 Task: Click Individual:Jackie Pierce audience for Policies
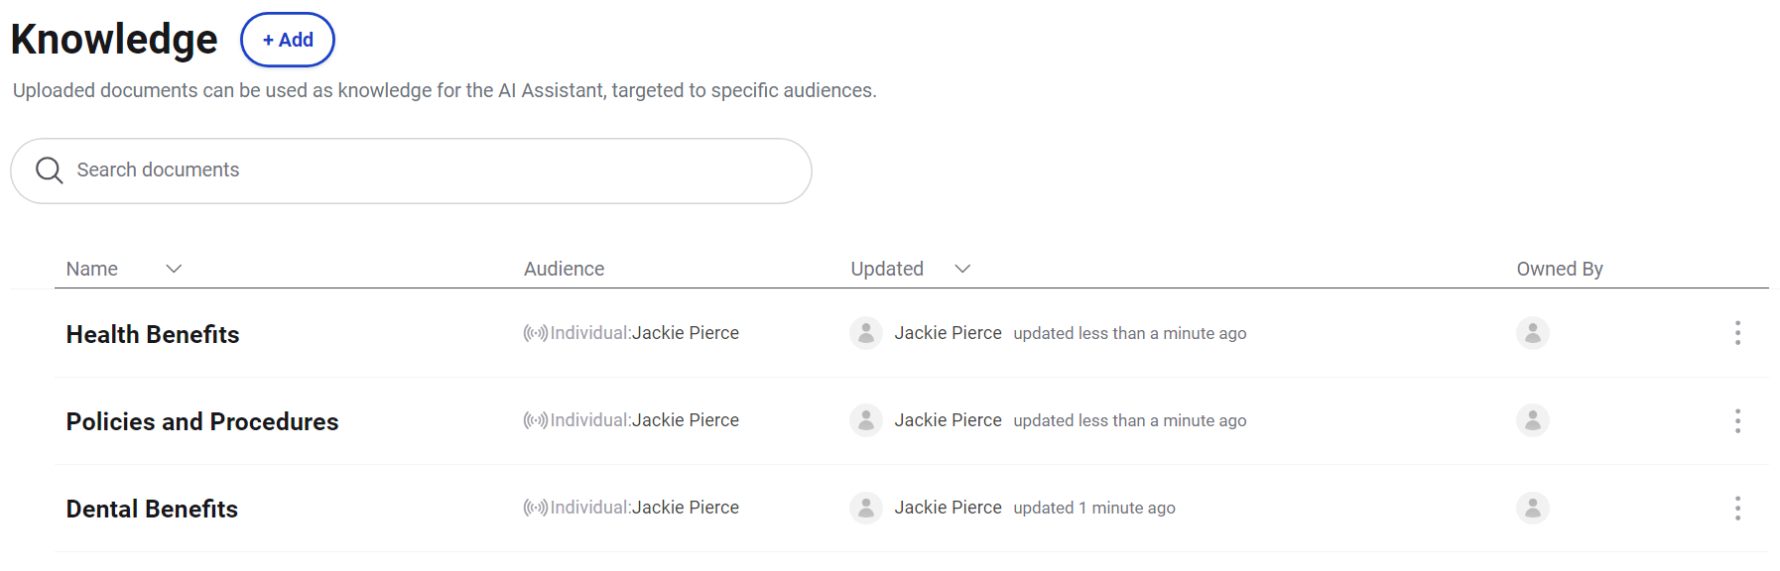[x=644, y=420]
